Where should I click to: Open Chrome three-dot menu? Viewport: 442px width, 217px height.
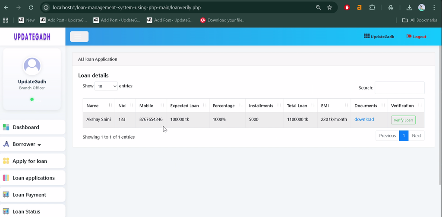pyautogui.click(x=434, y=8)
